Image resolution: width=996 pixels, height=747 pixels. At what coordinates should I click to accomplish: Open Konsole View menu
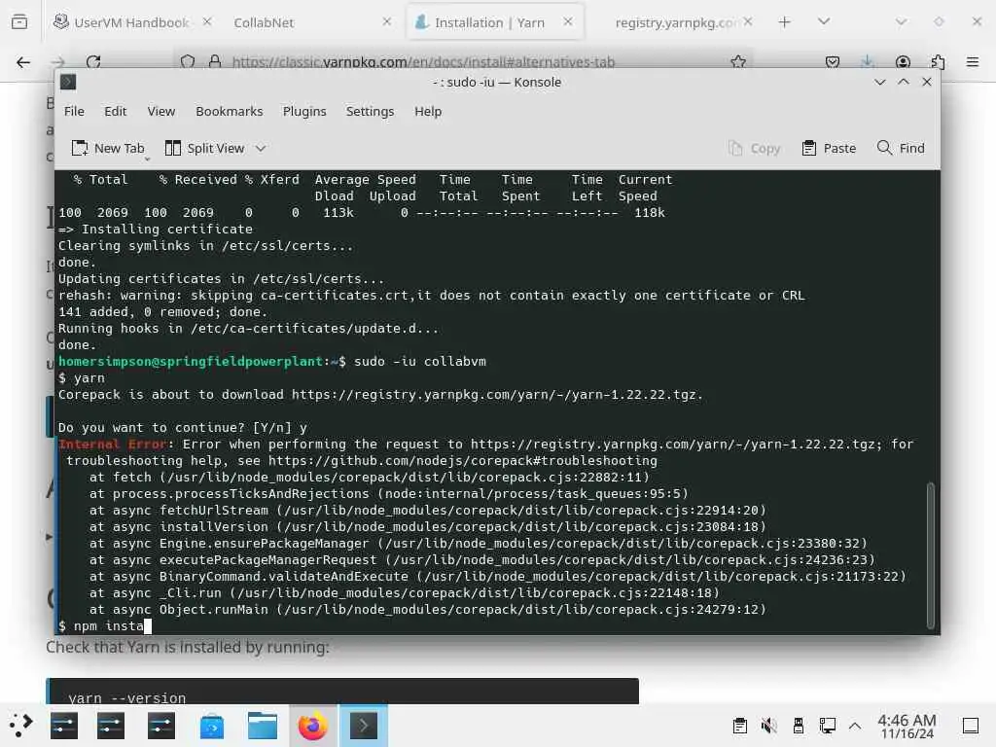161,111
